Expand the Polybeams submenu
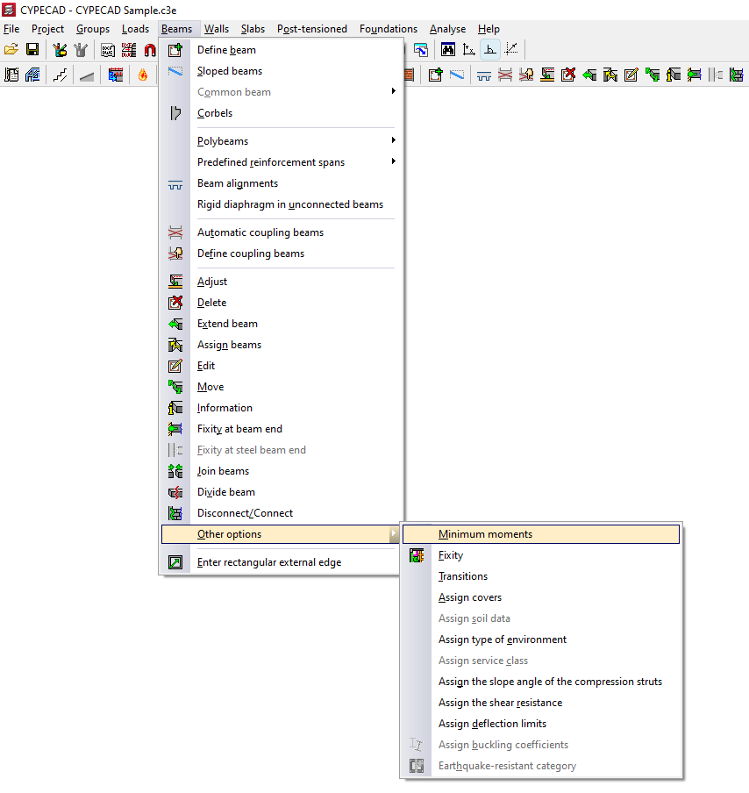This screenshot has height=793, width=749. pos(282,141)
